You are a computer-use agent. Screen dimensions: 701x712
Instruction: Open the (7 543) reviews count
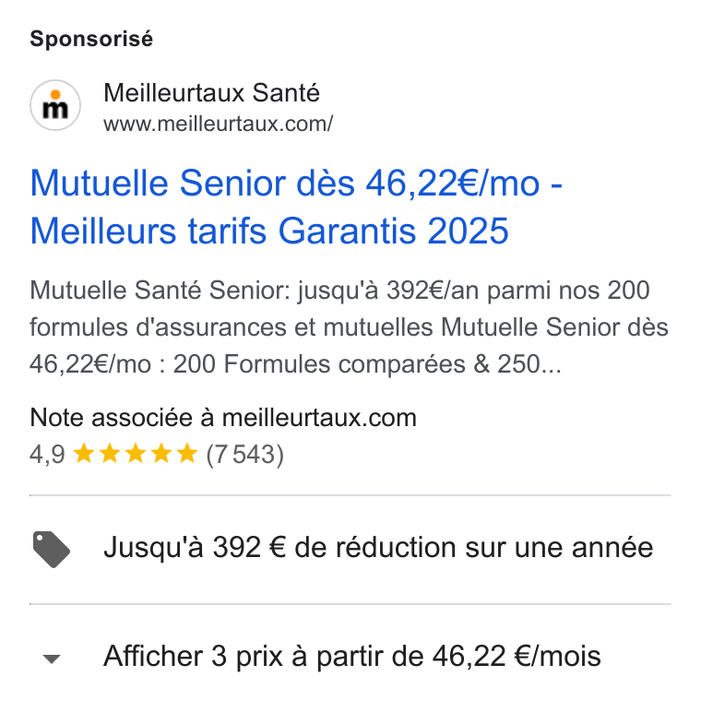(x=244, y=455)
